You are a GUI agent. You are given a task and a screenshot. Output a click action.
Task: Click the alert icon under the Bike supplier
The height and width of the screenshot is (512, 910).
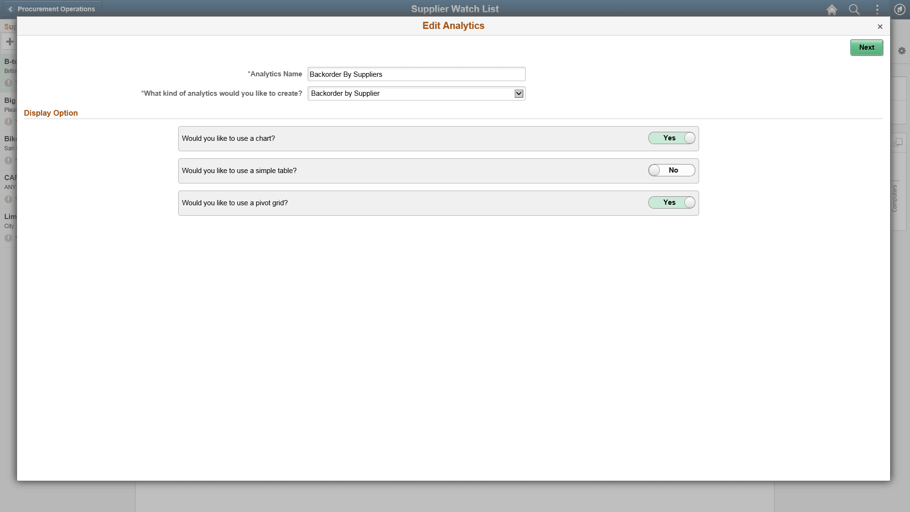pos(8,161)
